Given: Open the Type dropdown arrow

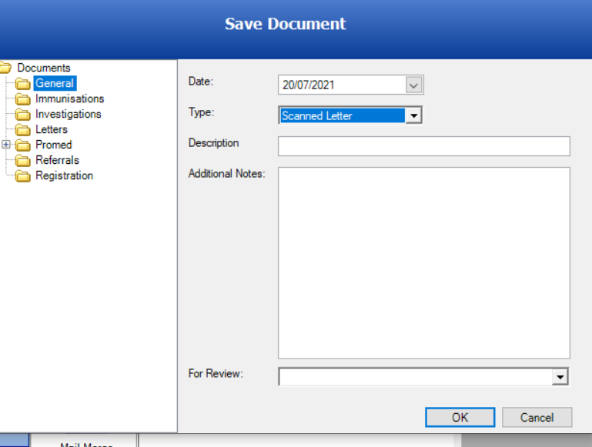Looking at the screenshot, I should (413, 115).
